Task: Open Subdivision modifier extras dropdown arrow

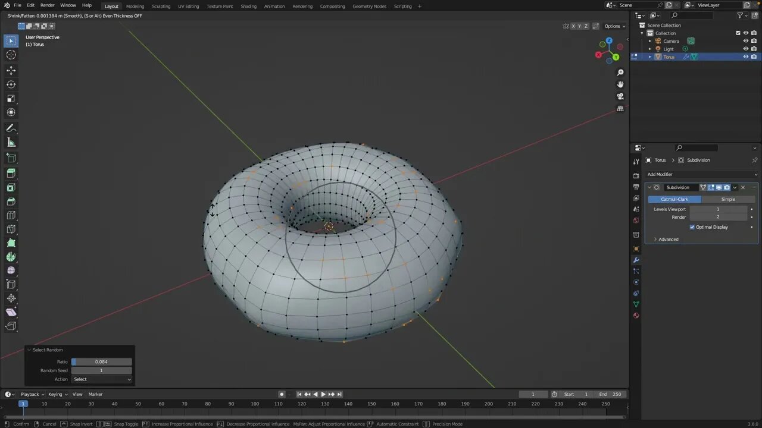Action: click(735, 187)
